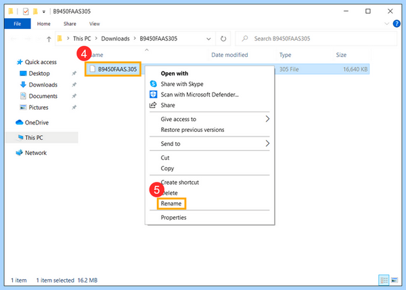Click the folder icon in address bar
The width and height of the screenshot is (406, 290).
60,39
